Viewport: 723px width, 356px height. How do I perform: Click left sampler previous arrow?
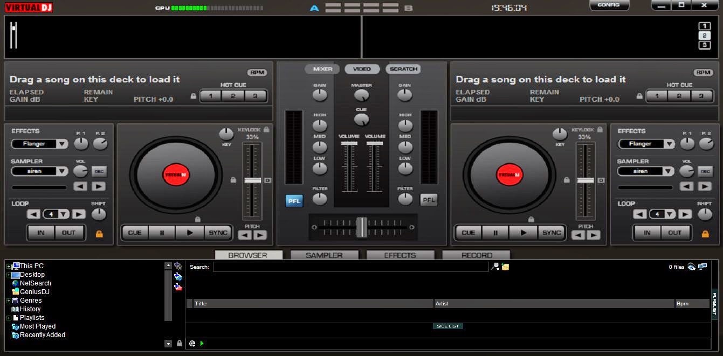pos(80,186)
